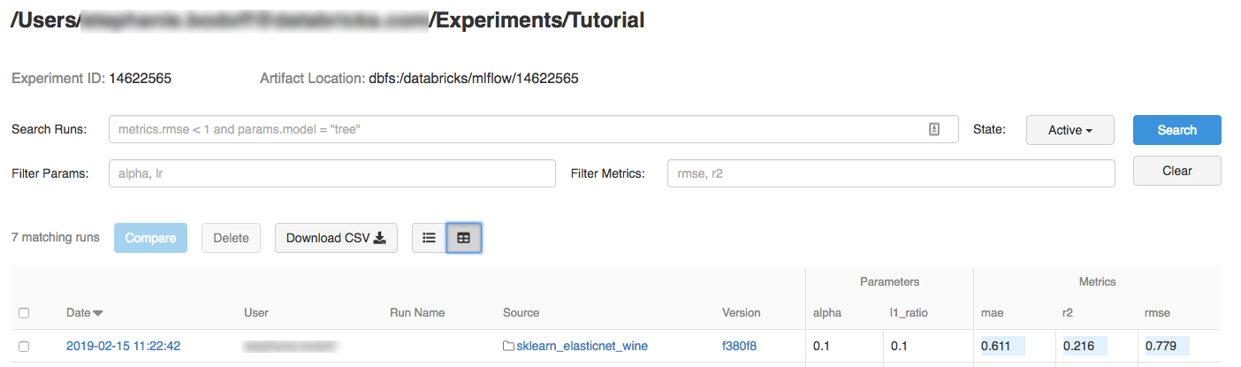Focus the Search Runs input field

coord(517,129)
